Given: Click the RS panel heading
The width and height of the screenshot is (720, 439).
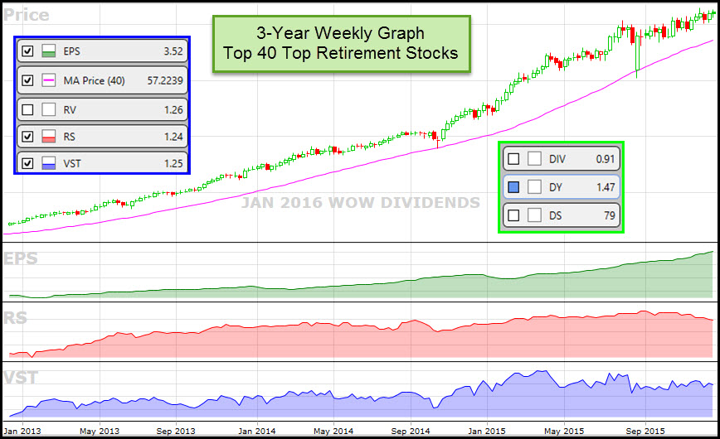Looking at the screenshot, I should point(15,317).
